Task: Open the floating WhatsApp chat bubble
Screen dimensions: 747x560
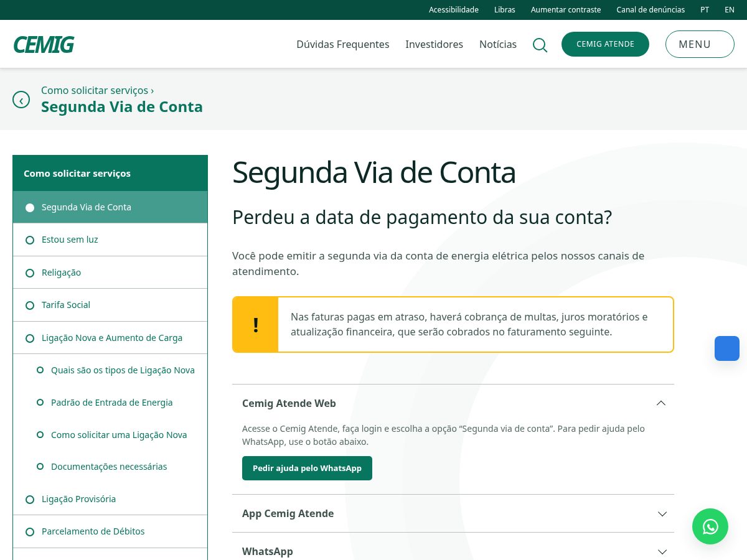Action: pyautogui.click(x=710, y=526)
